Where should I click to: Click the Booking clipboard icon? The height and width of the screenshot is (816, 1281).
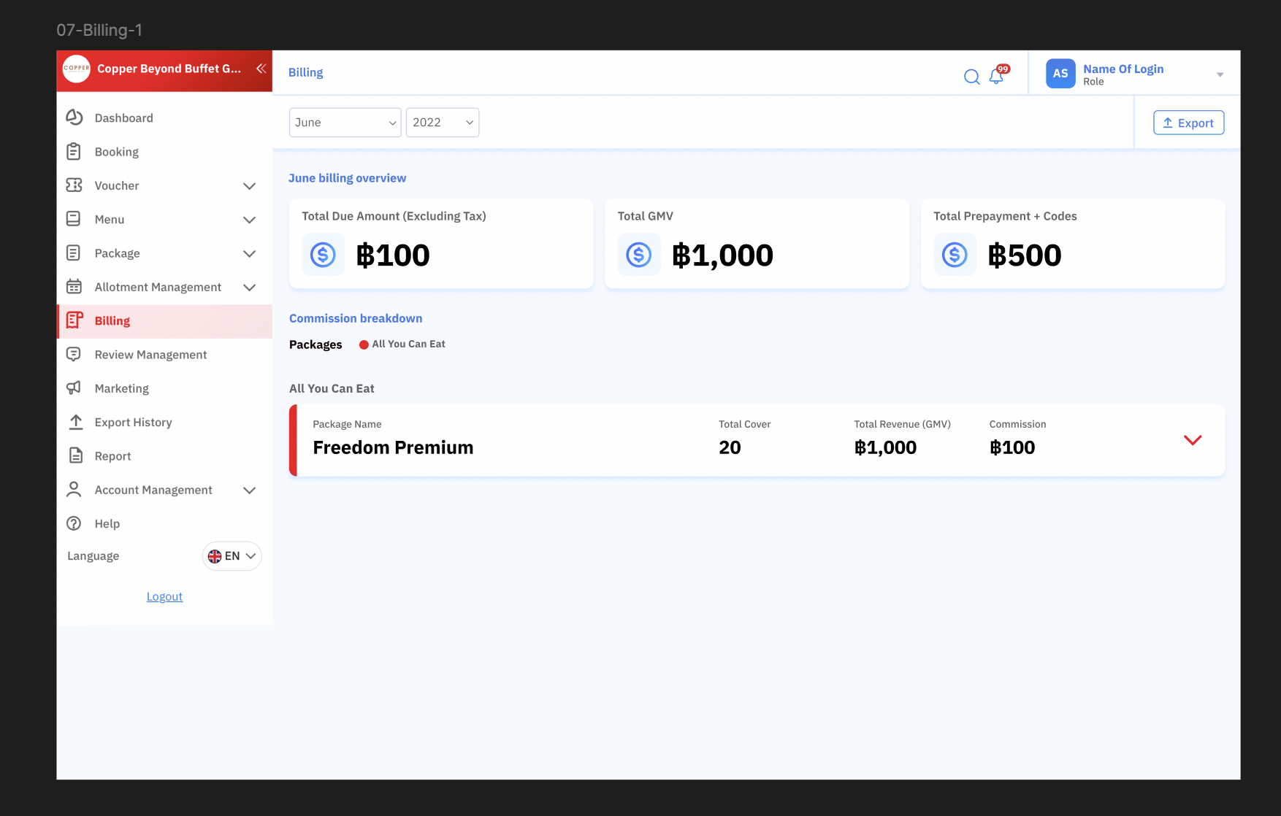click(x=74, y=152)
